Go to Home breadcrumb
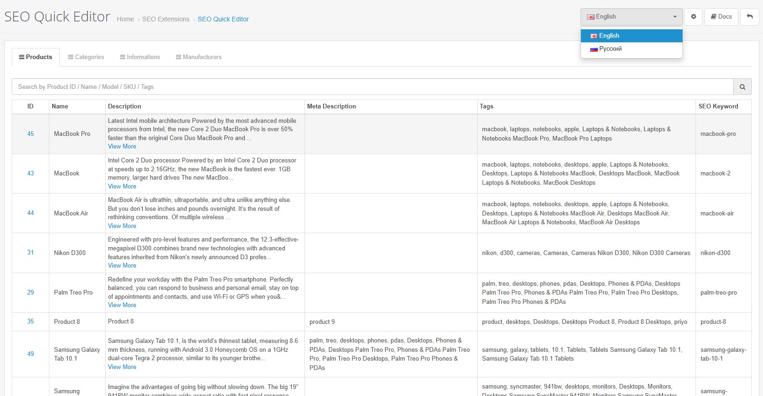Viewport: 763px width, 396px height. pos(125,19)
